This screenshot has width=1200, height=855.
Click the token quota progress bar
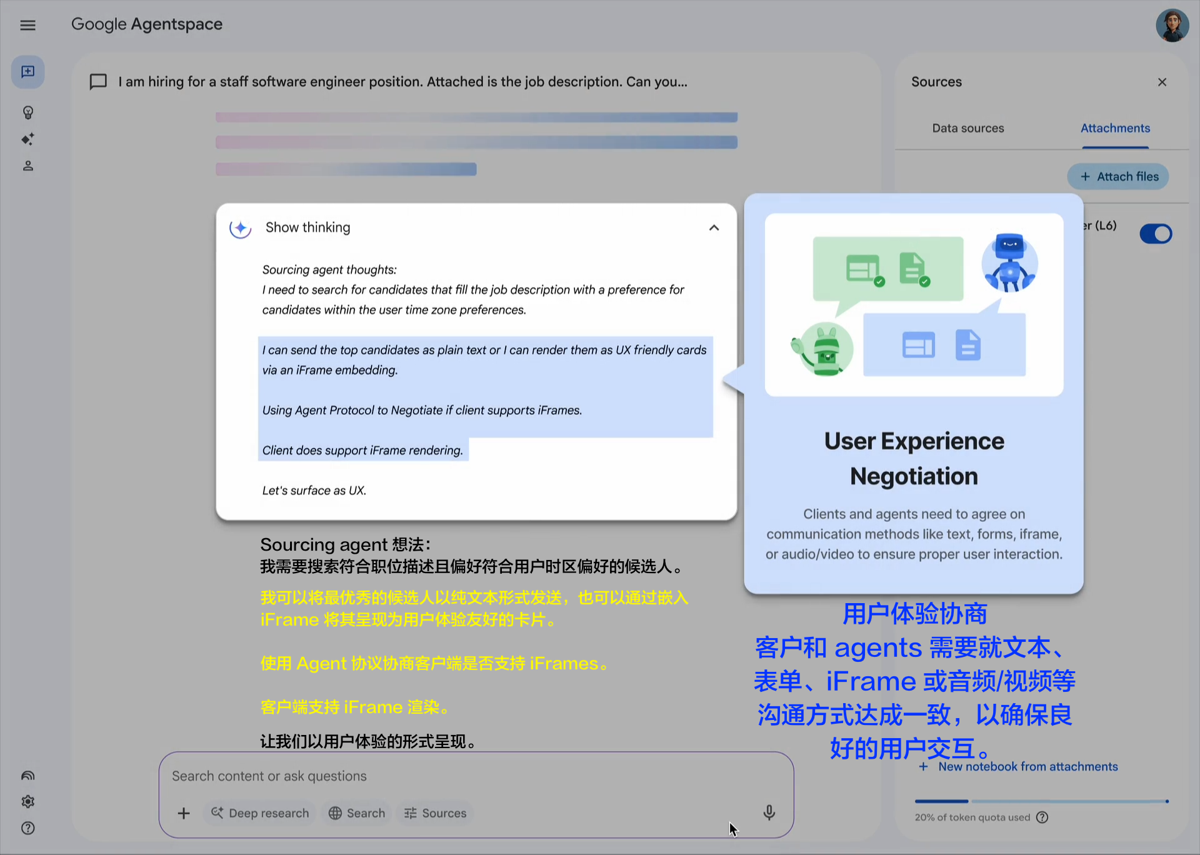(x=1041, y=801)
